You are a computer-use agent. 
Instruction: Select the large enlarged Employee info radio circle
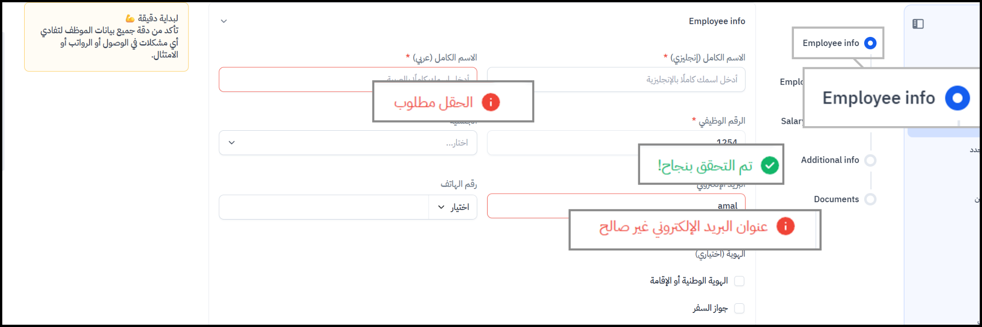coord(957,98)
